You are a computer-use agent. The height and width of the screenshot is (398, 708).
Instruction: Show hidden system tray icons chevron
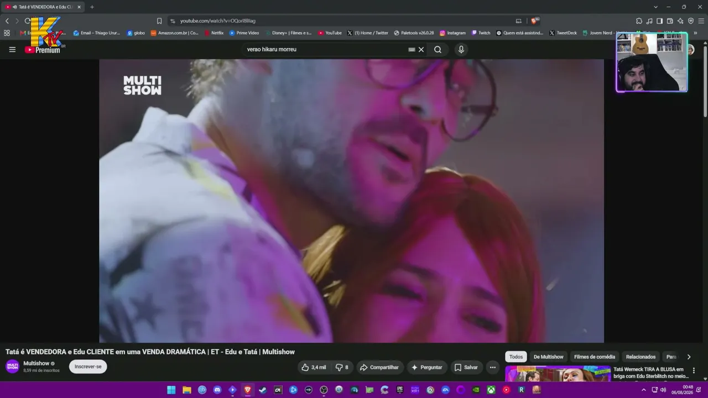pos(643,390)
